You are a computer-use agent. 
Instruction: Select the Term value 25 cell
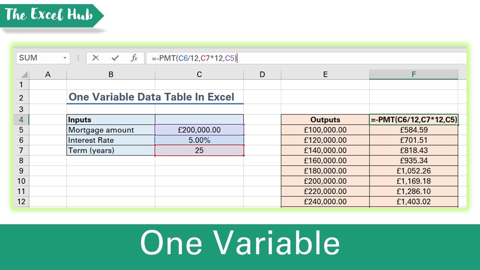[x=199, y=150]
